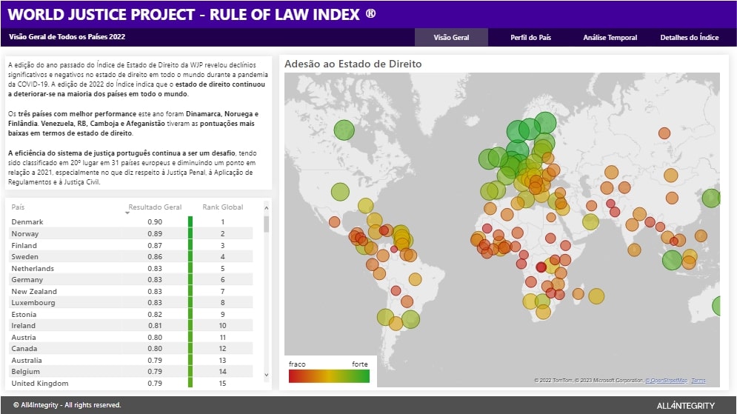Select the Belgium row
The width and height of the screenshot is (737, 414).
coord(132,372)
